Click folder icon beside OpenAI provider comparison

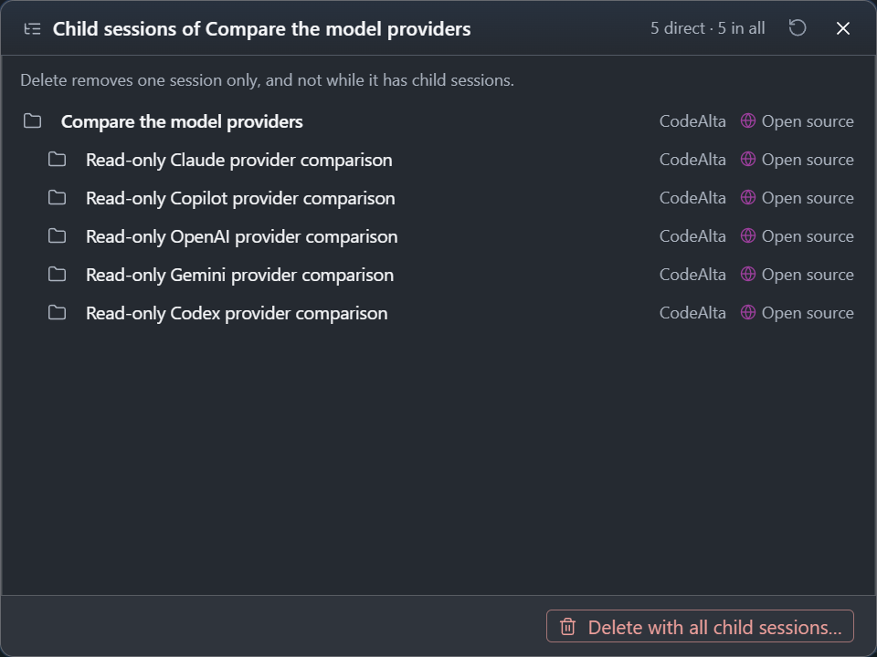57,235
